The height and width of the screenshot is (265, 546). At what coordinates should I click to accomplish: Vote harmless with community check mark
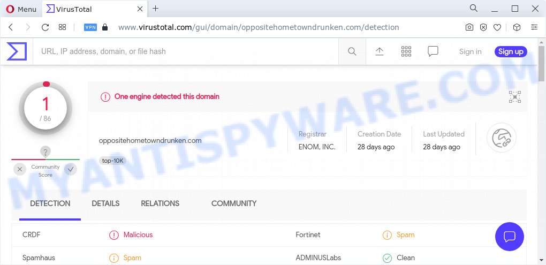[x=71, y=170]
